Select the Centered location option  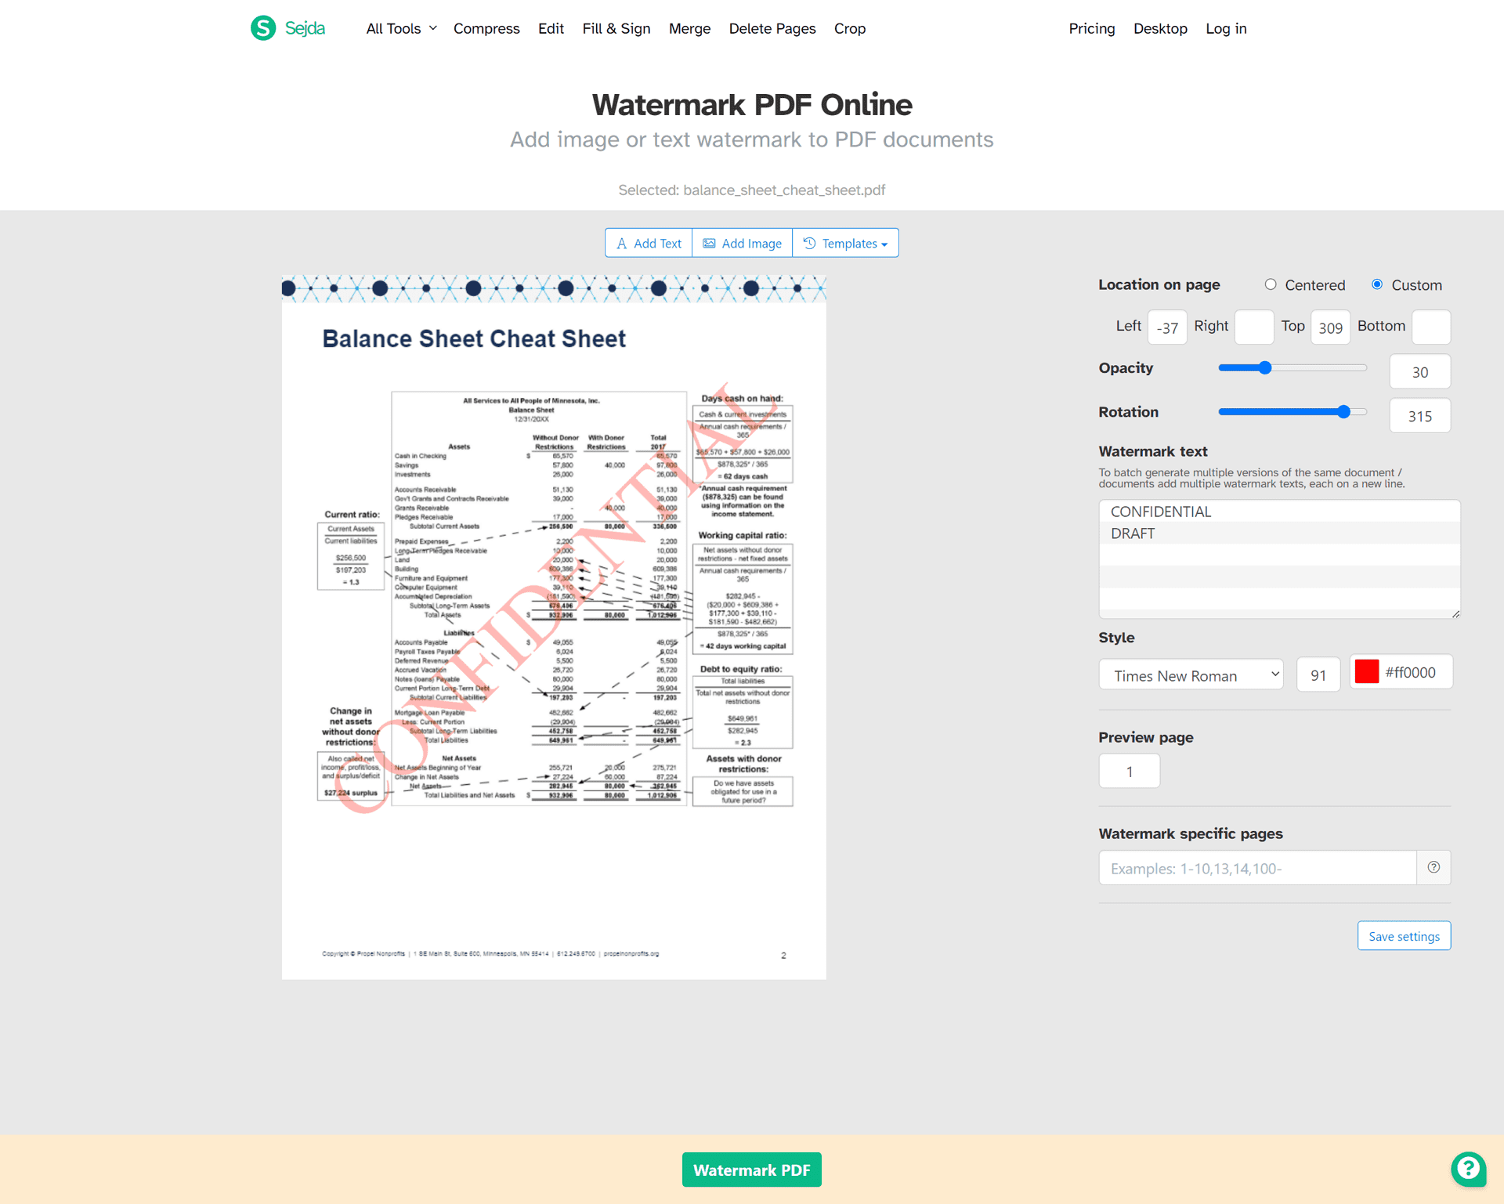tap(1271, 284)
